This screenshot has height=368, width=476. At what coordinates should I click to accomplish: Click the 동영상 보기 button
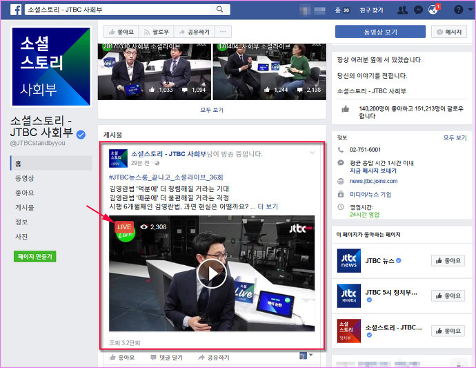click(380, 32)
